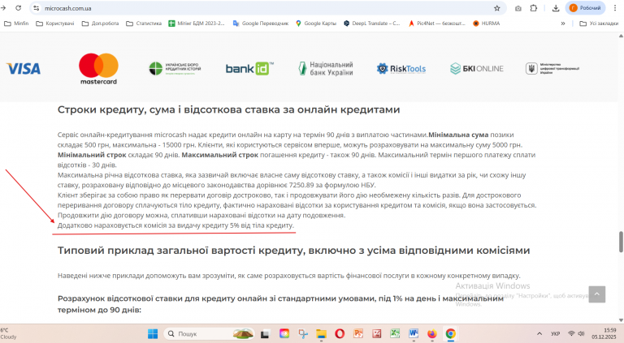
Task: Switch to Chrome on taskbar
Action: [450, 334]
